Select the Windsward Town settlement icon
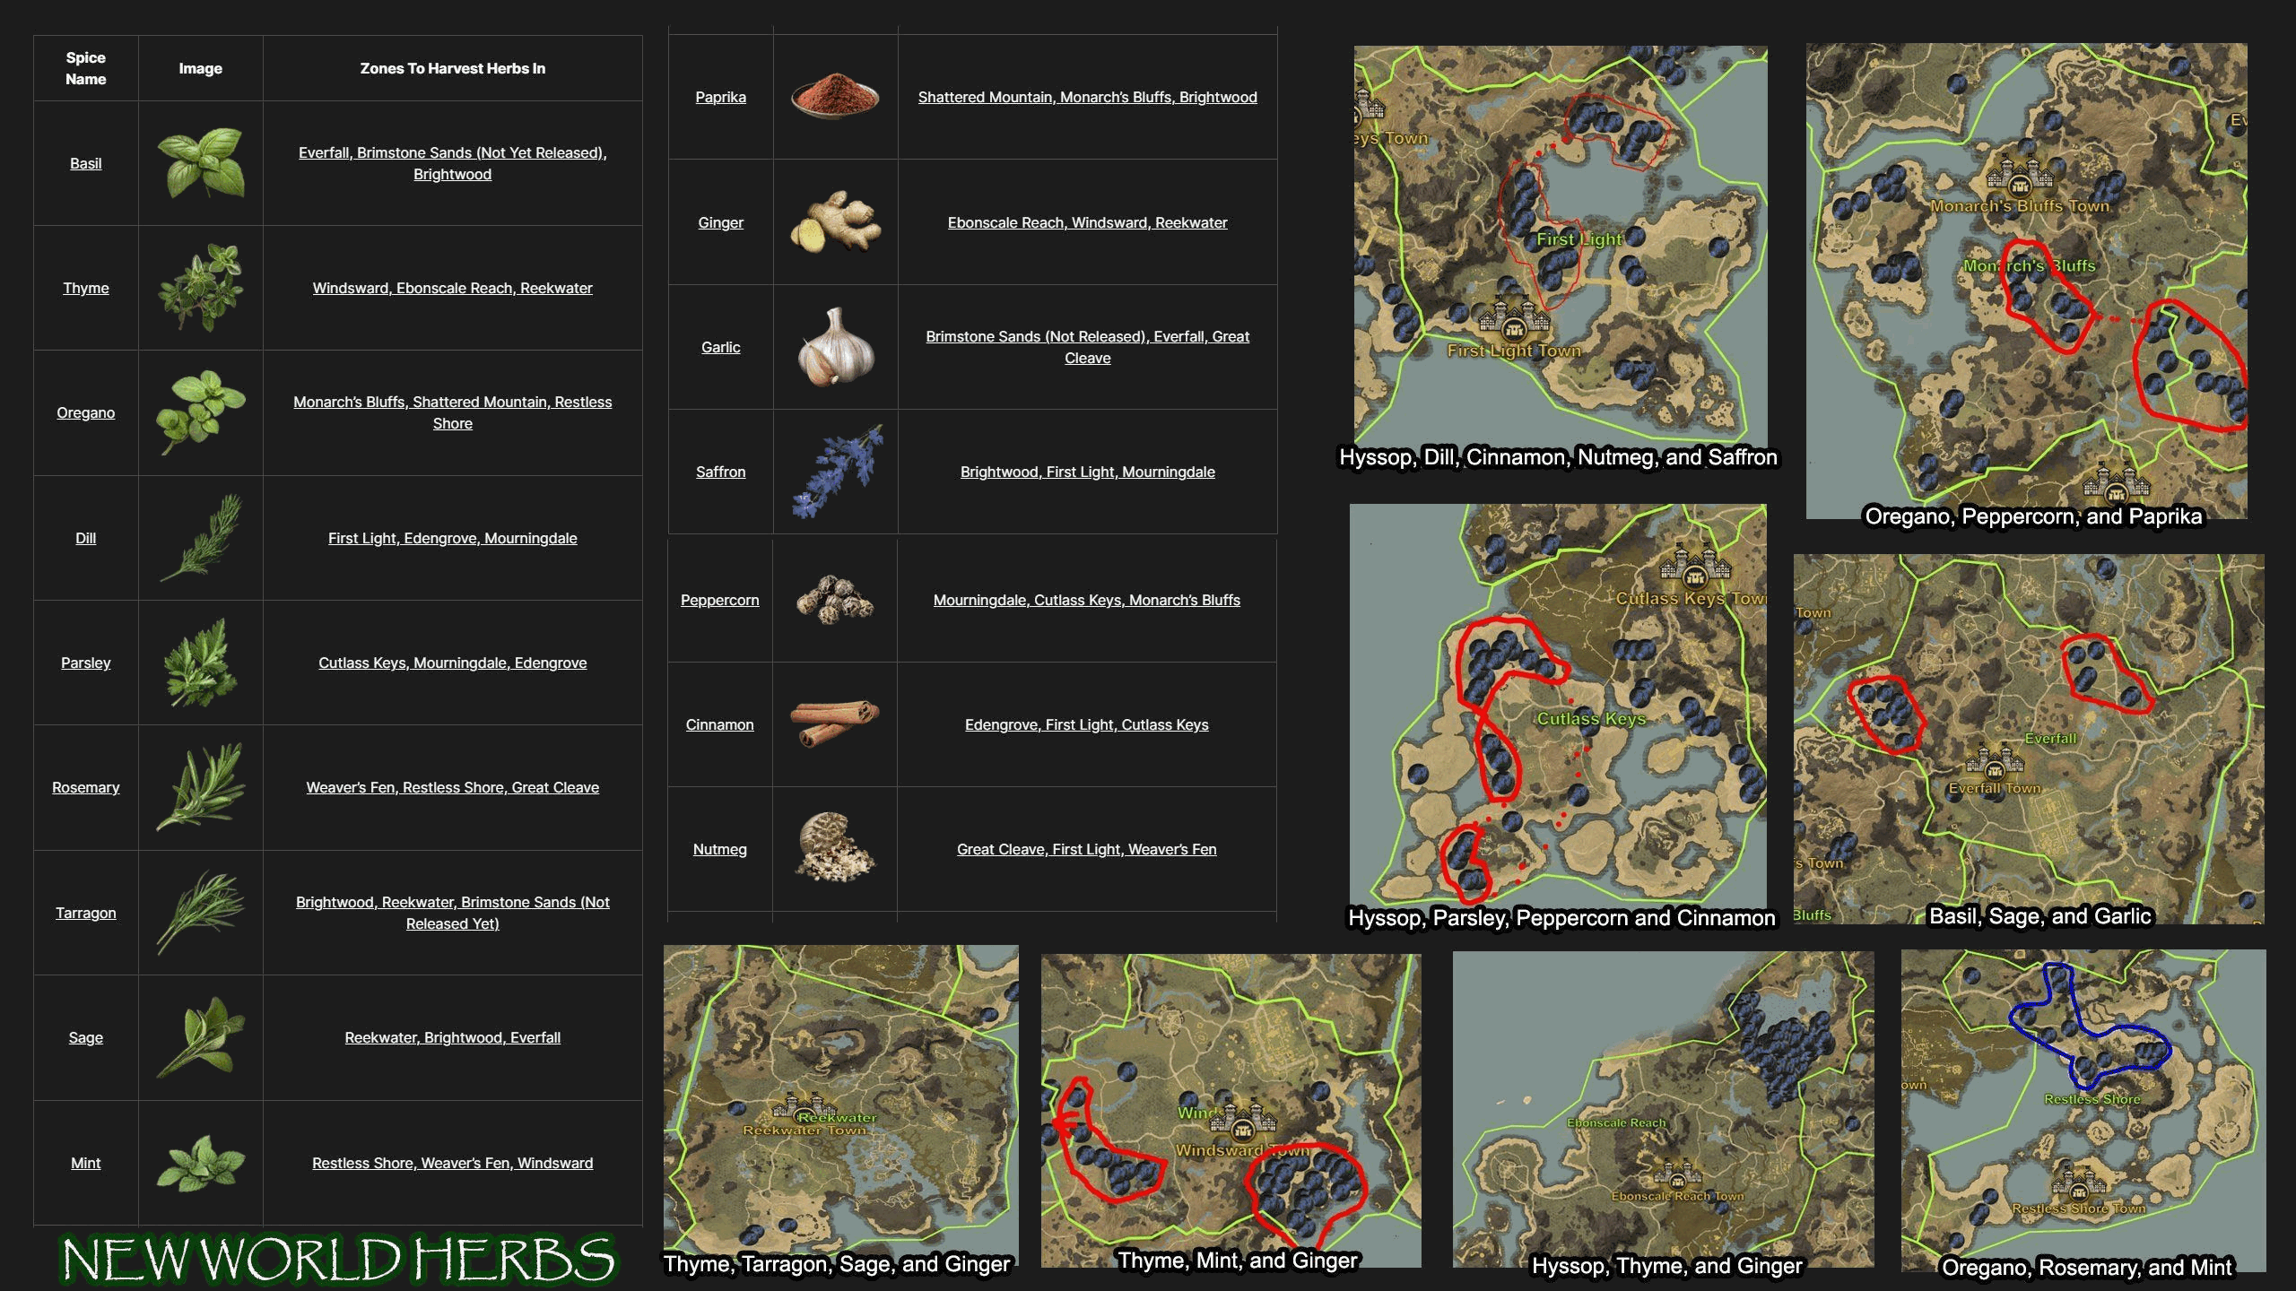Screen dimensions: 2296x1291 pyautogui.click(x=1242, y=1121)
